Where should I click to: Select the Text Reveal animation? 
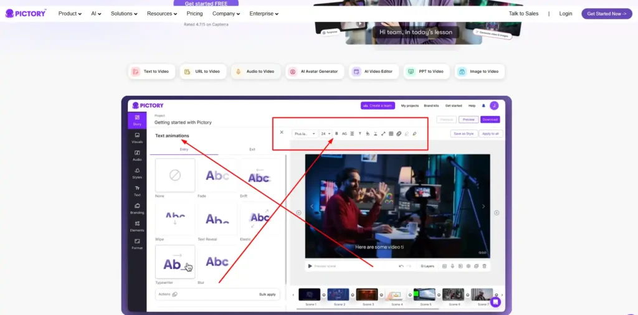click(x=217, y=219)
